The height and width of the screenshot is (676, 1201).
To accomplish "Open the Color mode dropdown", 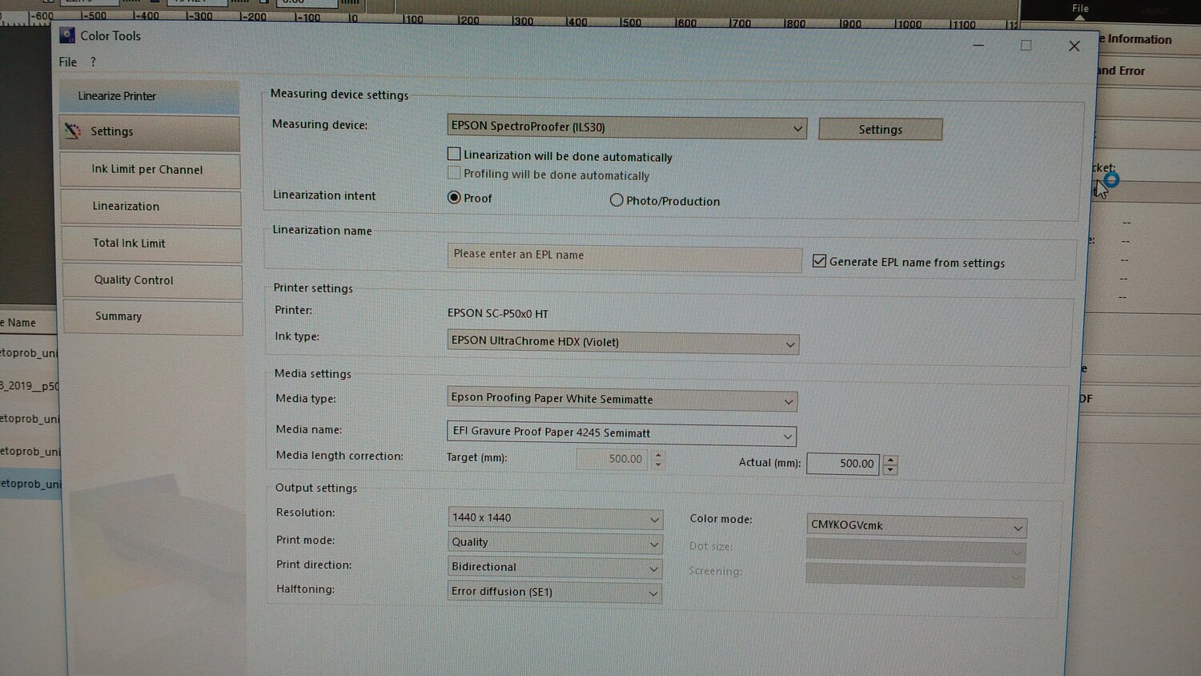I will pos(916,526).
